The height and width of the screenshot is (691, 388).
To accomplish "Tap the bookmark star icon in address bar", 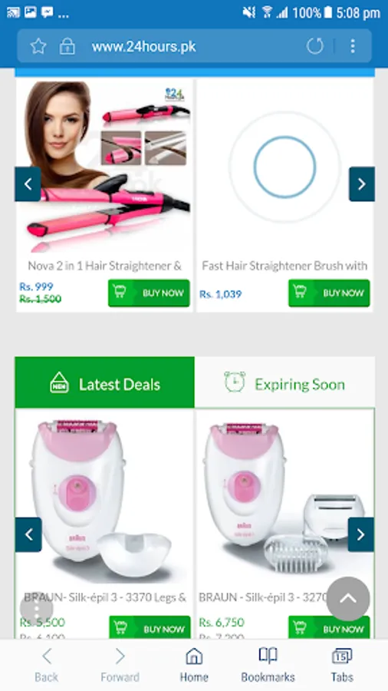I will 38,46.
